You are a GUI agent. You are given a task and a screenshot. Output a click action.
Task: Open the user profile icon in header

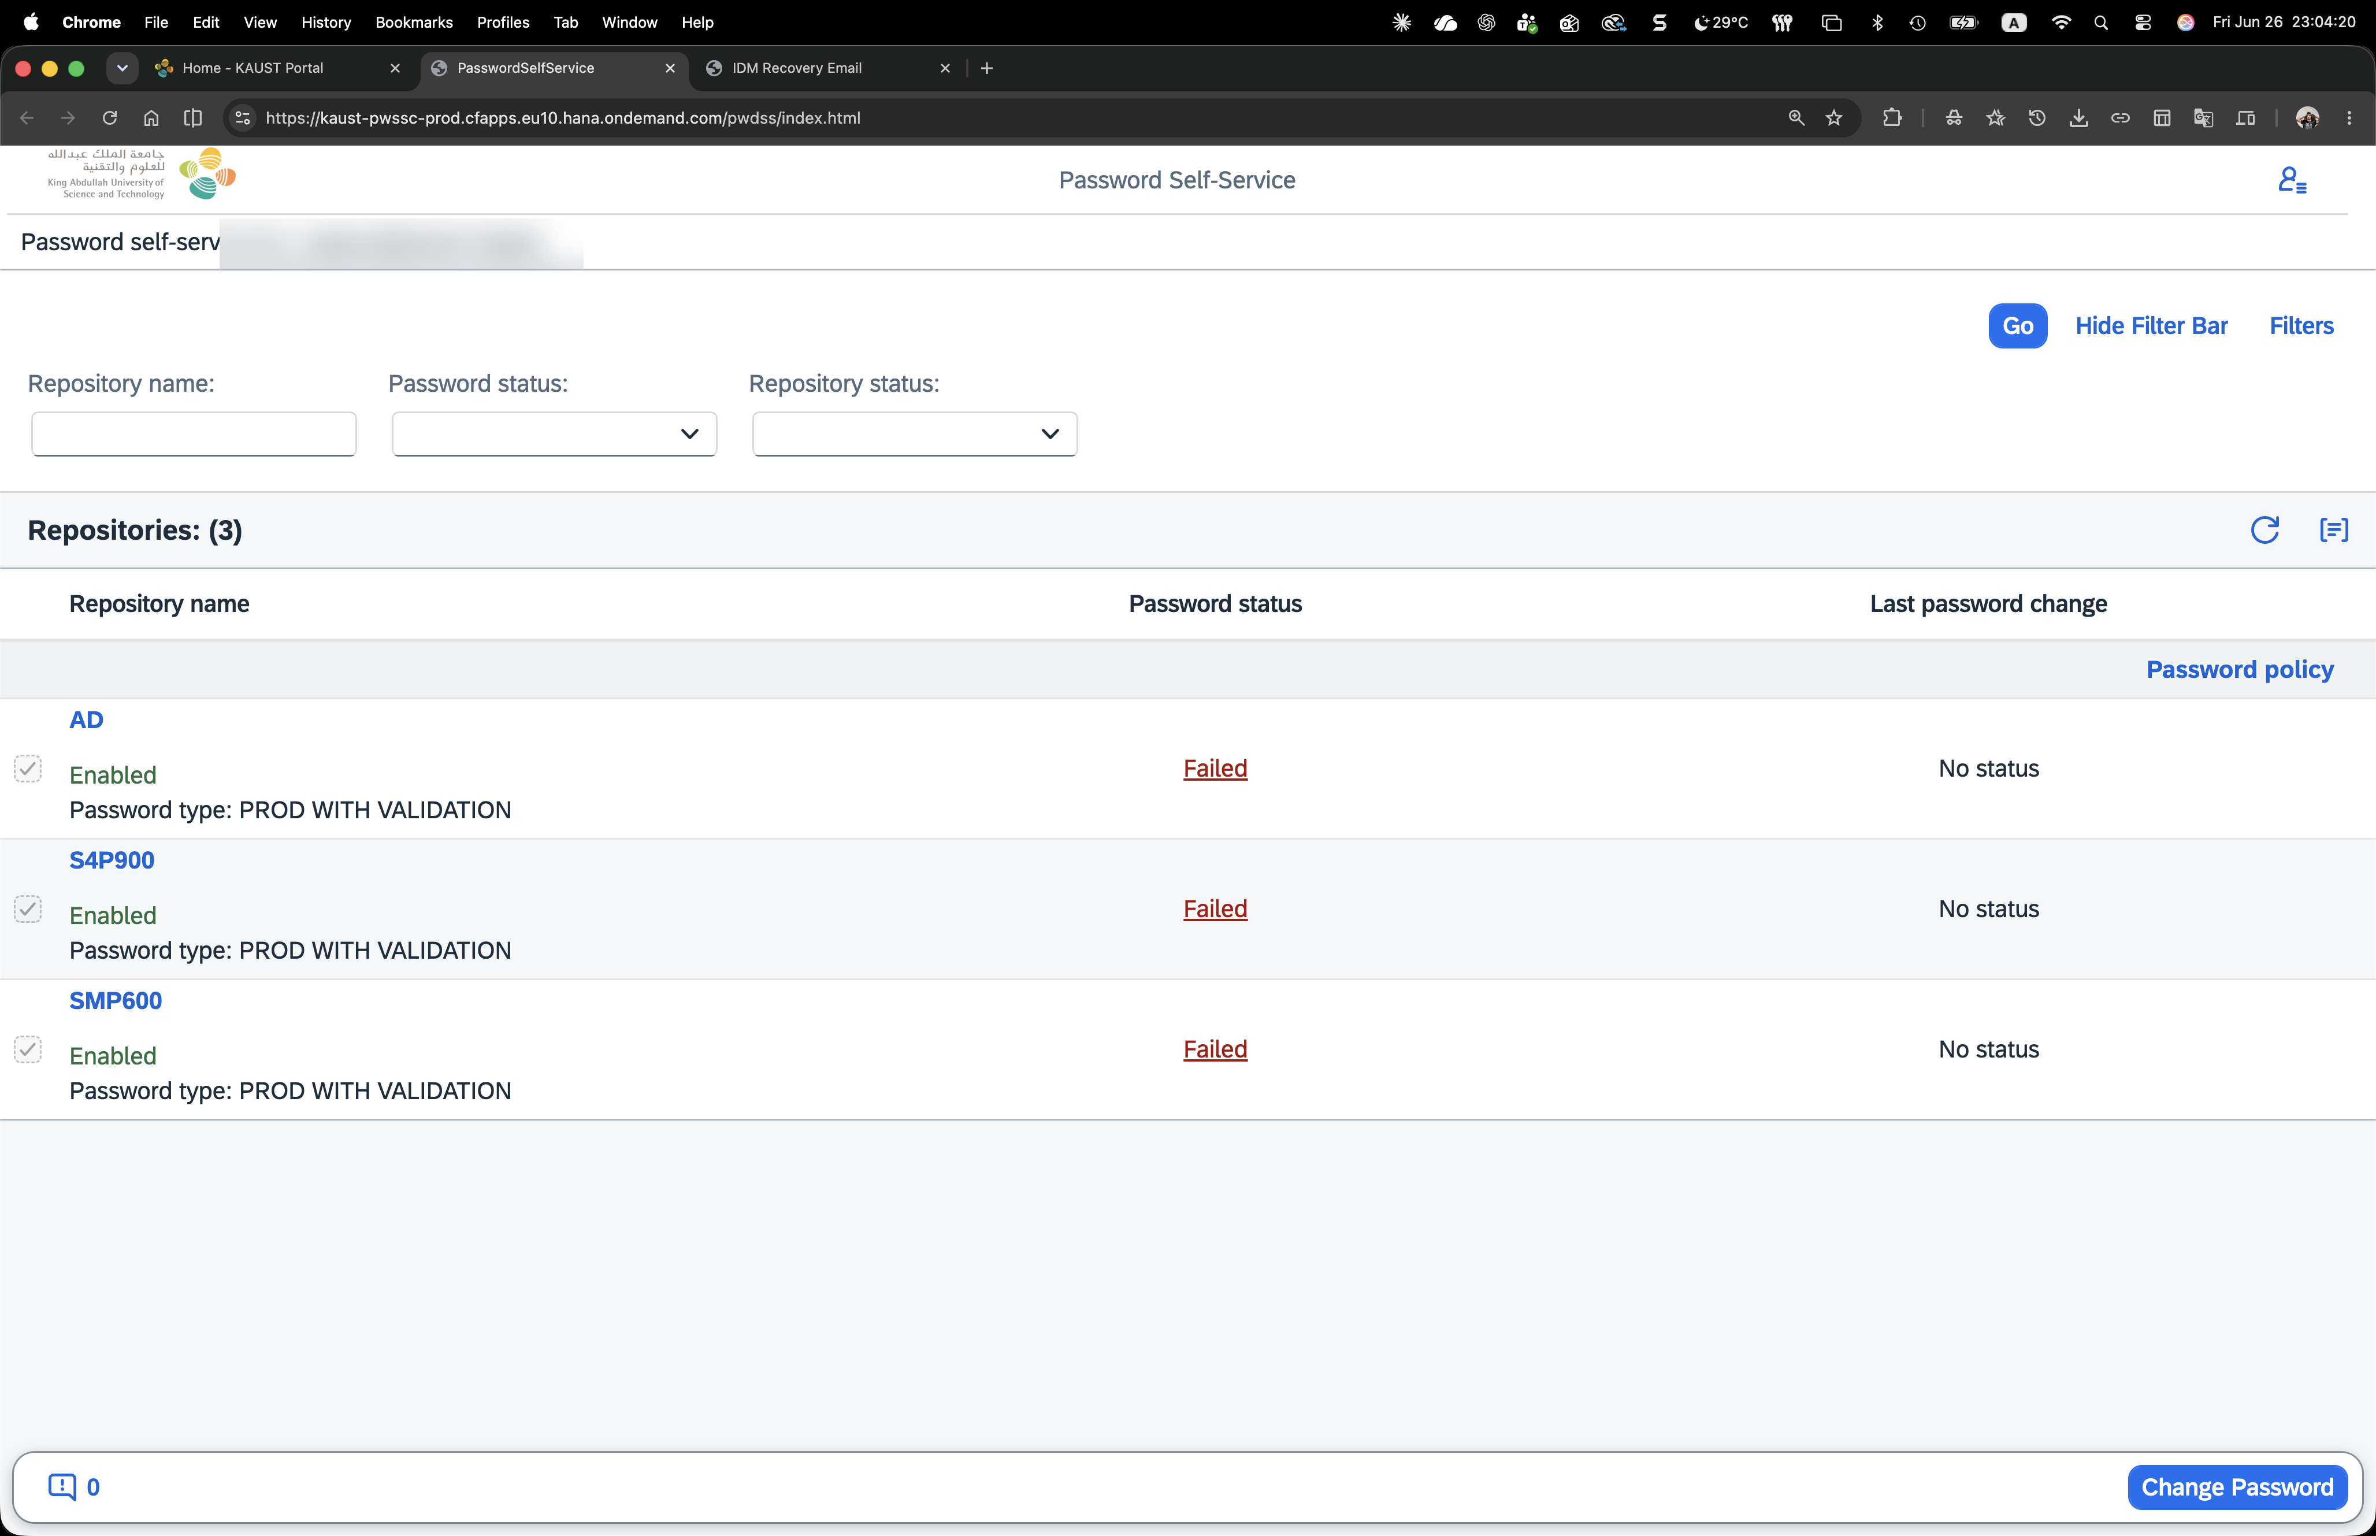(x=2291, y=180)
